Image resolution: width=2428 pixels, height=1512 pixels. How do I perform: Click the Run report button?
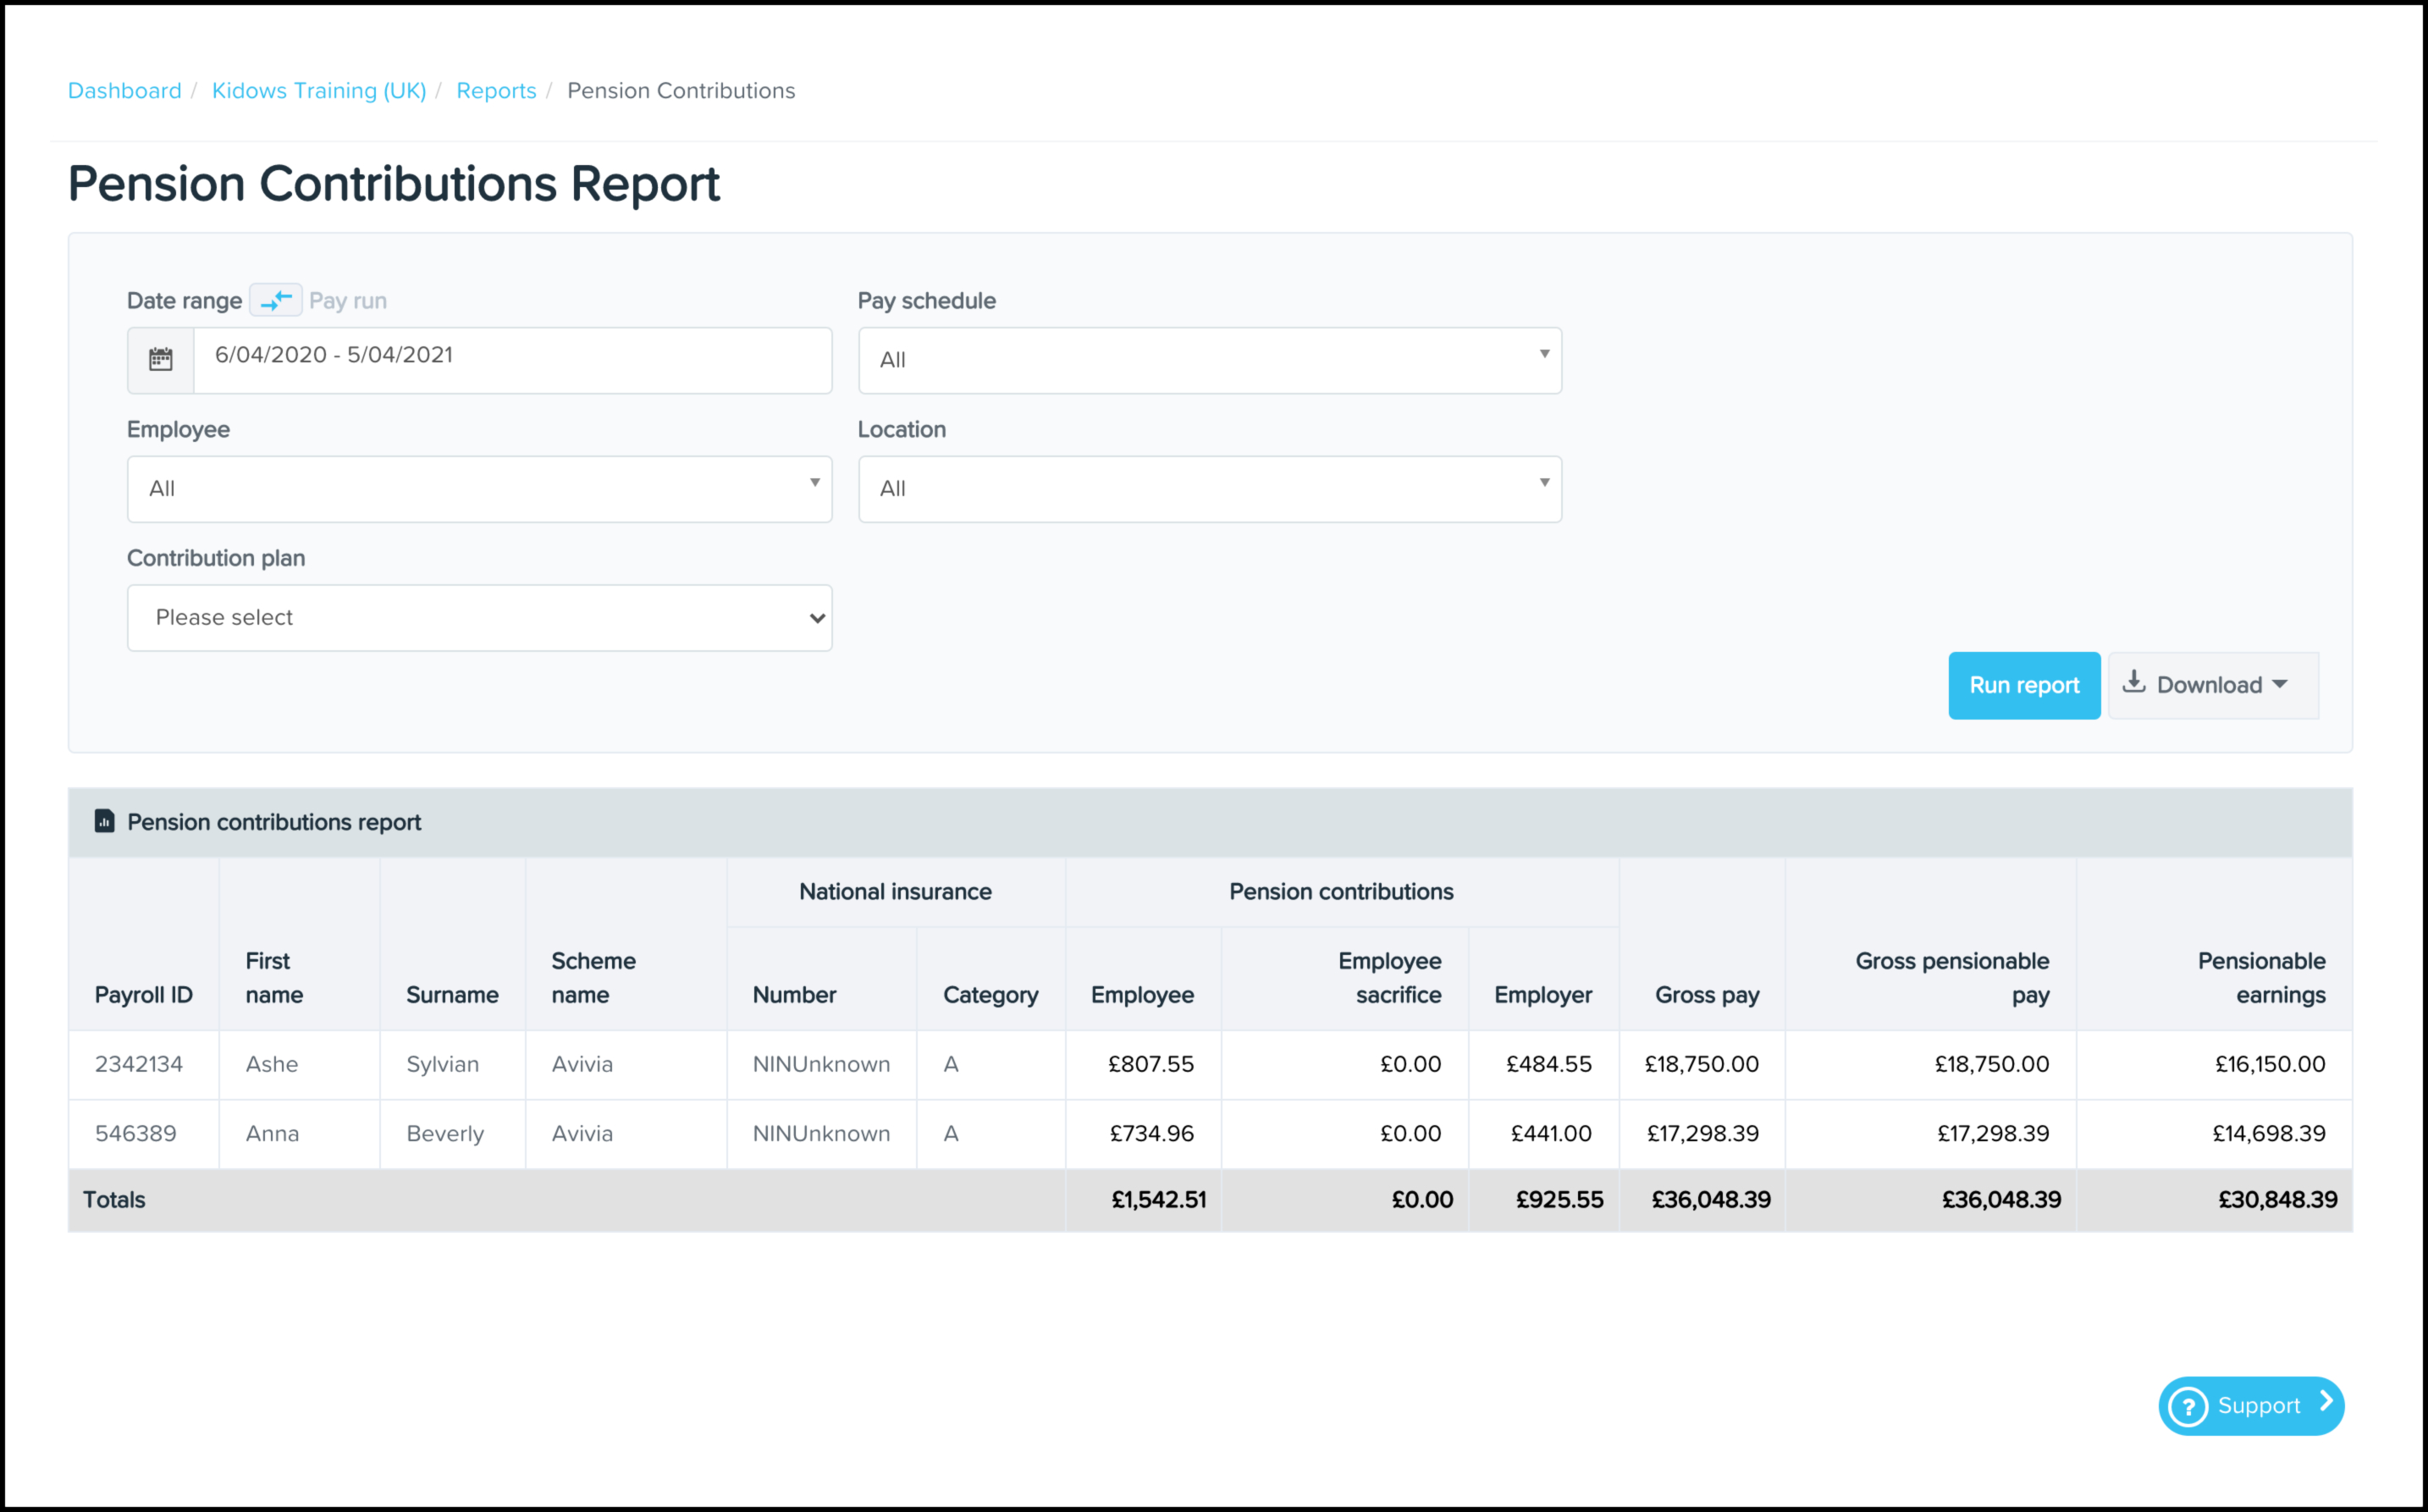click(x=2023, y=685)
